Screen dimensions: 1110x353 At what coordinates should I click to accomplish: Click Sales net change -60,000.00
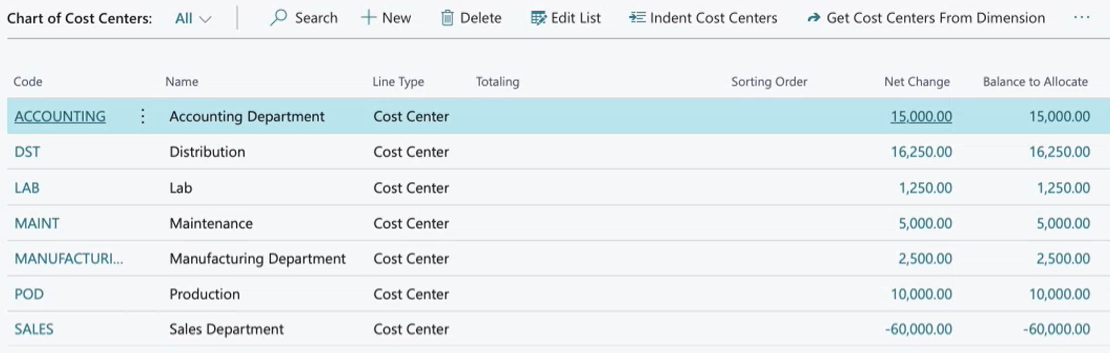point(919,329)
